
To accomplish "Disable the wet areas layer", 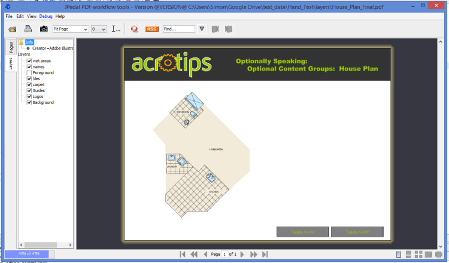I will point(29,60).
